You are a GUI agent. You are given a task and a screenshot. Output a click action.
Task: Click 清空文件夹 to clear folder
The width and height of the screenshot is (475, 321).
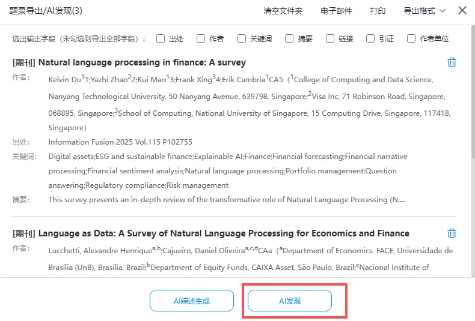point(283,11)
